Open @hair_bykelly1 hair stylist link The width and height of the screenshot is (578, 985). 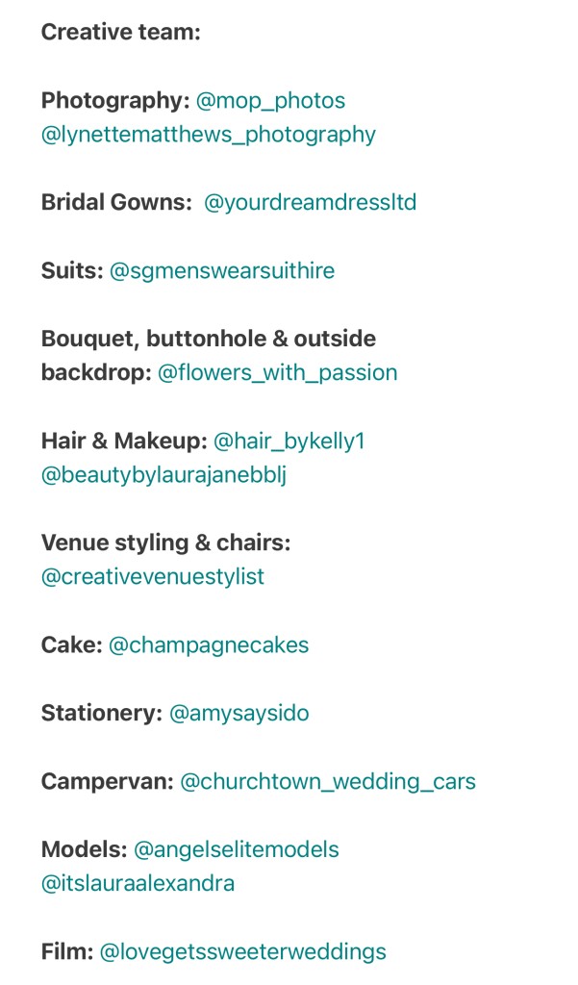pyautogui.click(x=289, y=441)
